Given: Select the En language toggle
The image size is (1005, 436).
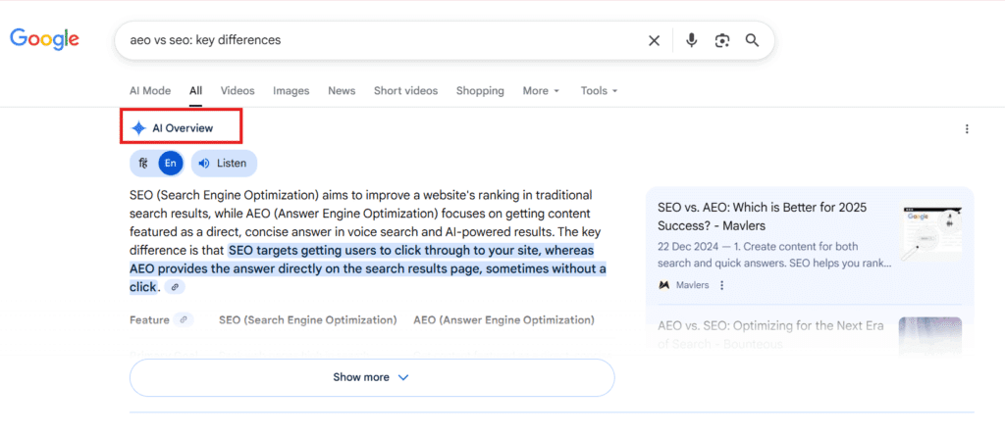Looking at the screenshot, I should (x=171, y=163).
